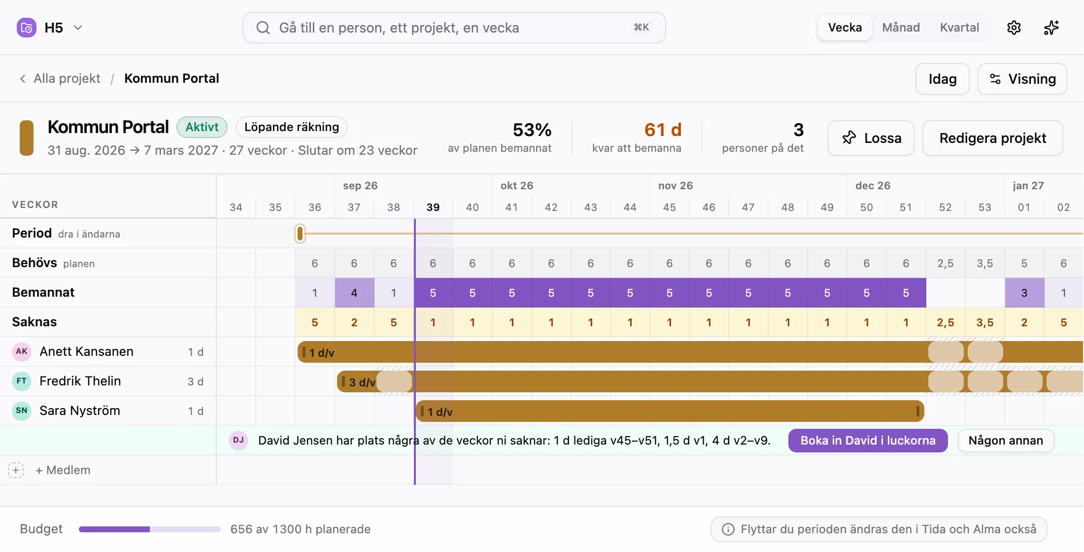The image size is (1084, 552).
Task: Go back to Alla projekt
Action: point(67,79)
